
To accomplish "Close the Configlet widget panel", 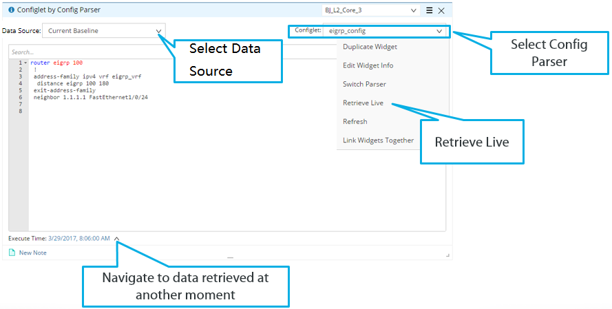I will click(441, 10).
